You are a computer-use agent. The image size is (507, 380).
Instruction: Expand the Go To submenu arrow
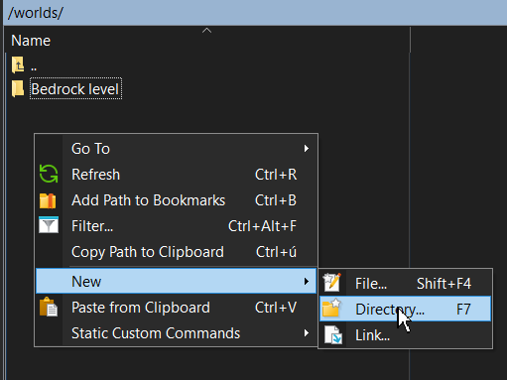(x=307, y=149)
